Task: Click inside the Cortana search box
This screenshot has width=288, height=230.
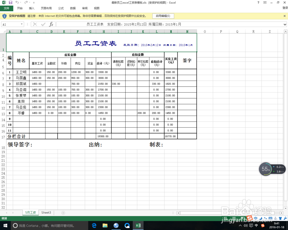Action: [x=43, y=226]
